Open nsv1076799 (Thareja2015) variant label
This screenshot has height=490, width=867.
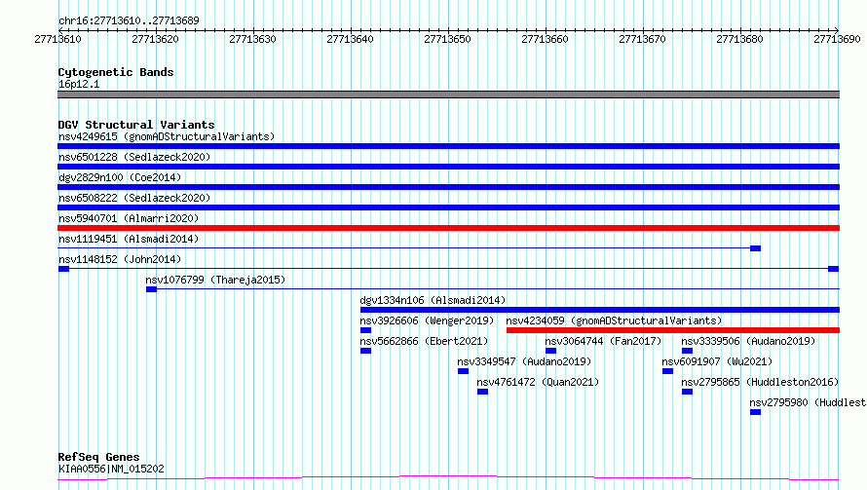coord(215,280)
